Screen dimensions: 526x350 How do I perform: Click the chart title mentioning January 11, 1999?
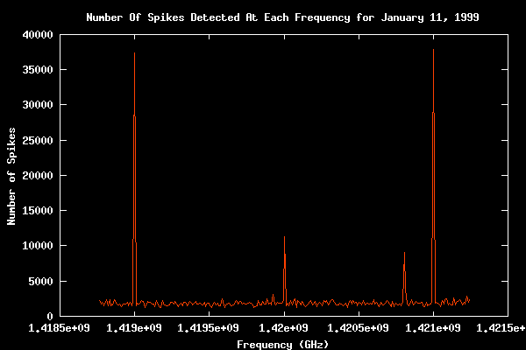282,17
